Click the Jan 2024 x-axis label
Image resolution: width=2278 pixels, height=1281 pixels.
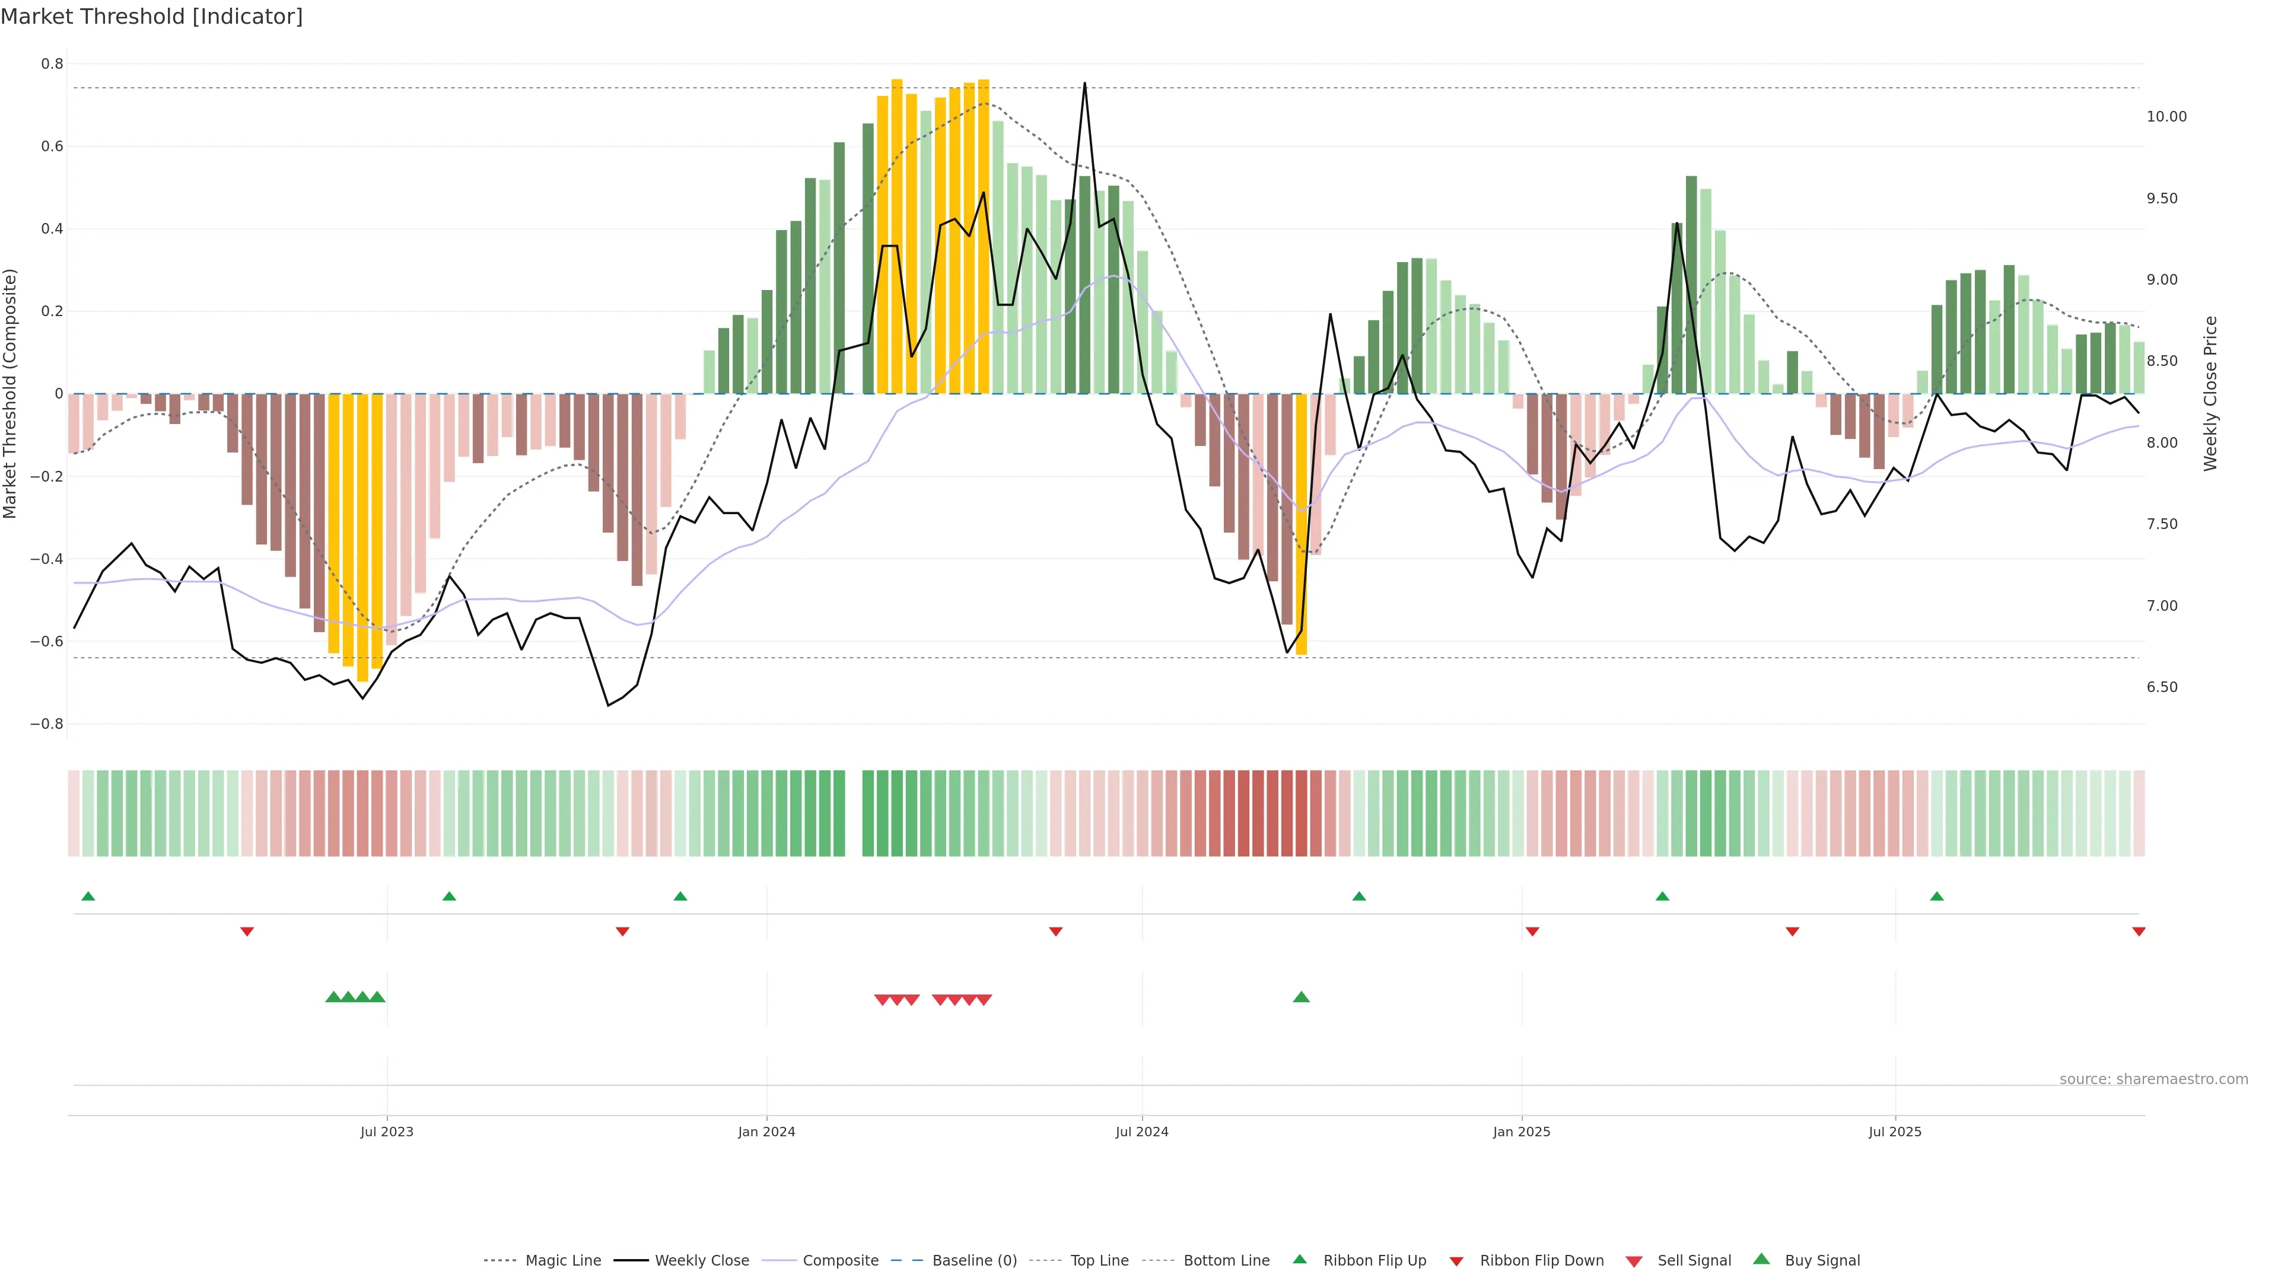pos(766,1132)
